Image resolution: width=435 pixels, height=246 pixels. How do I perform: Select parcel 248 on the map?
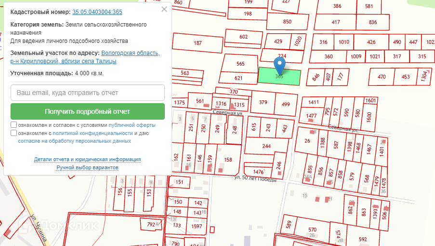click(235, 129)
